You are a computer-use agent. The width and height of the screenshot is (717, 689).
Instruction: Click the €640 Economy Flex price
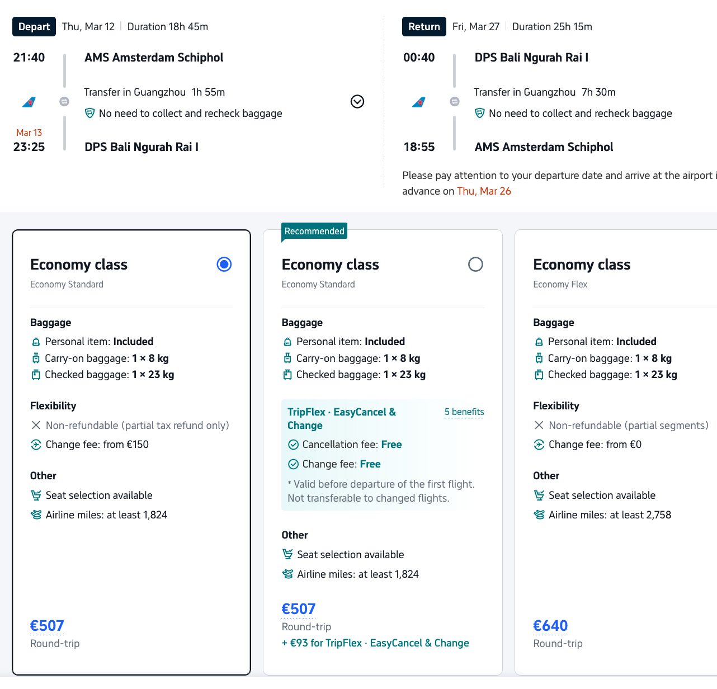(x=550, y=626)
